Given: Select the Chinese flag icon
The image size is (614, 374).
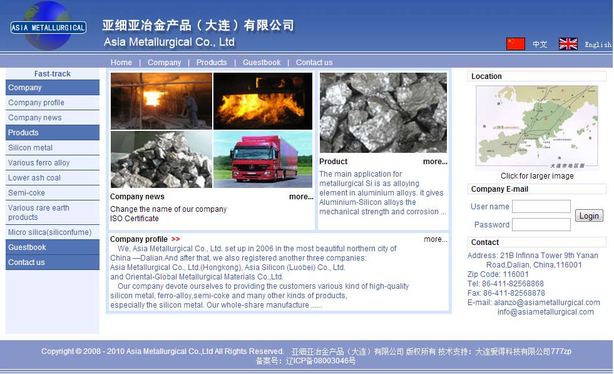Looking at the screenshot, I should click(515, 44).
